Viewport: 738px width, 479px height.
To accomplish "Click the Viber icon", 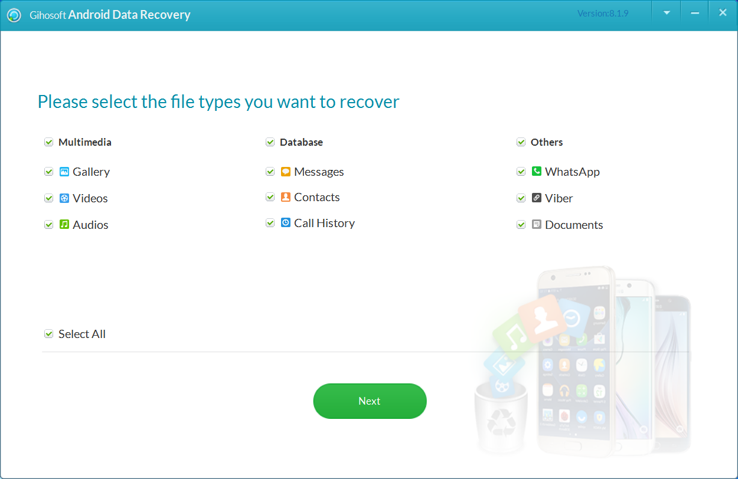I will [x=537, y=198].
